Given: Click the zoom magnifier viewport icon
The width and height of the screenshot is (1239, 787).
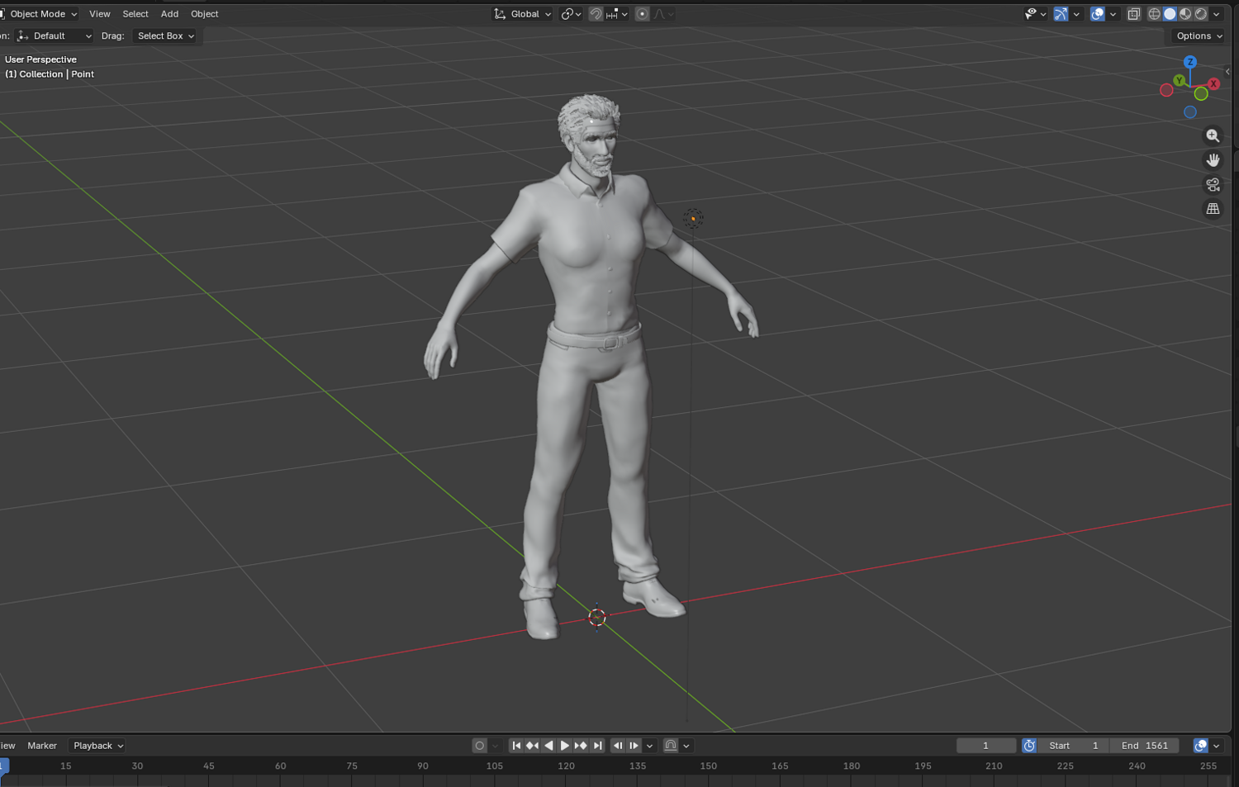Looking at the screenshot, I should point(1213,135).
